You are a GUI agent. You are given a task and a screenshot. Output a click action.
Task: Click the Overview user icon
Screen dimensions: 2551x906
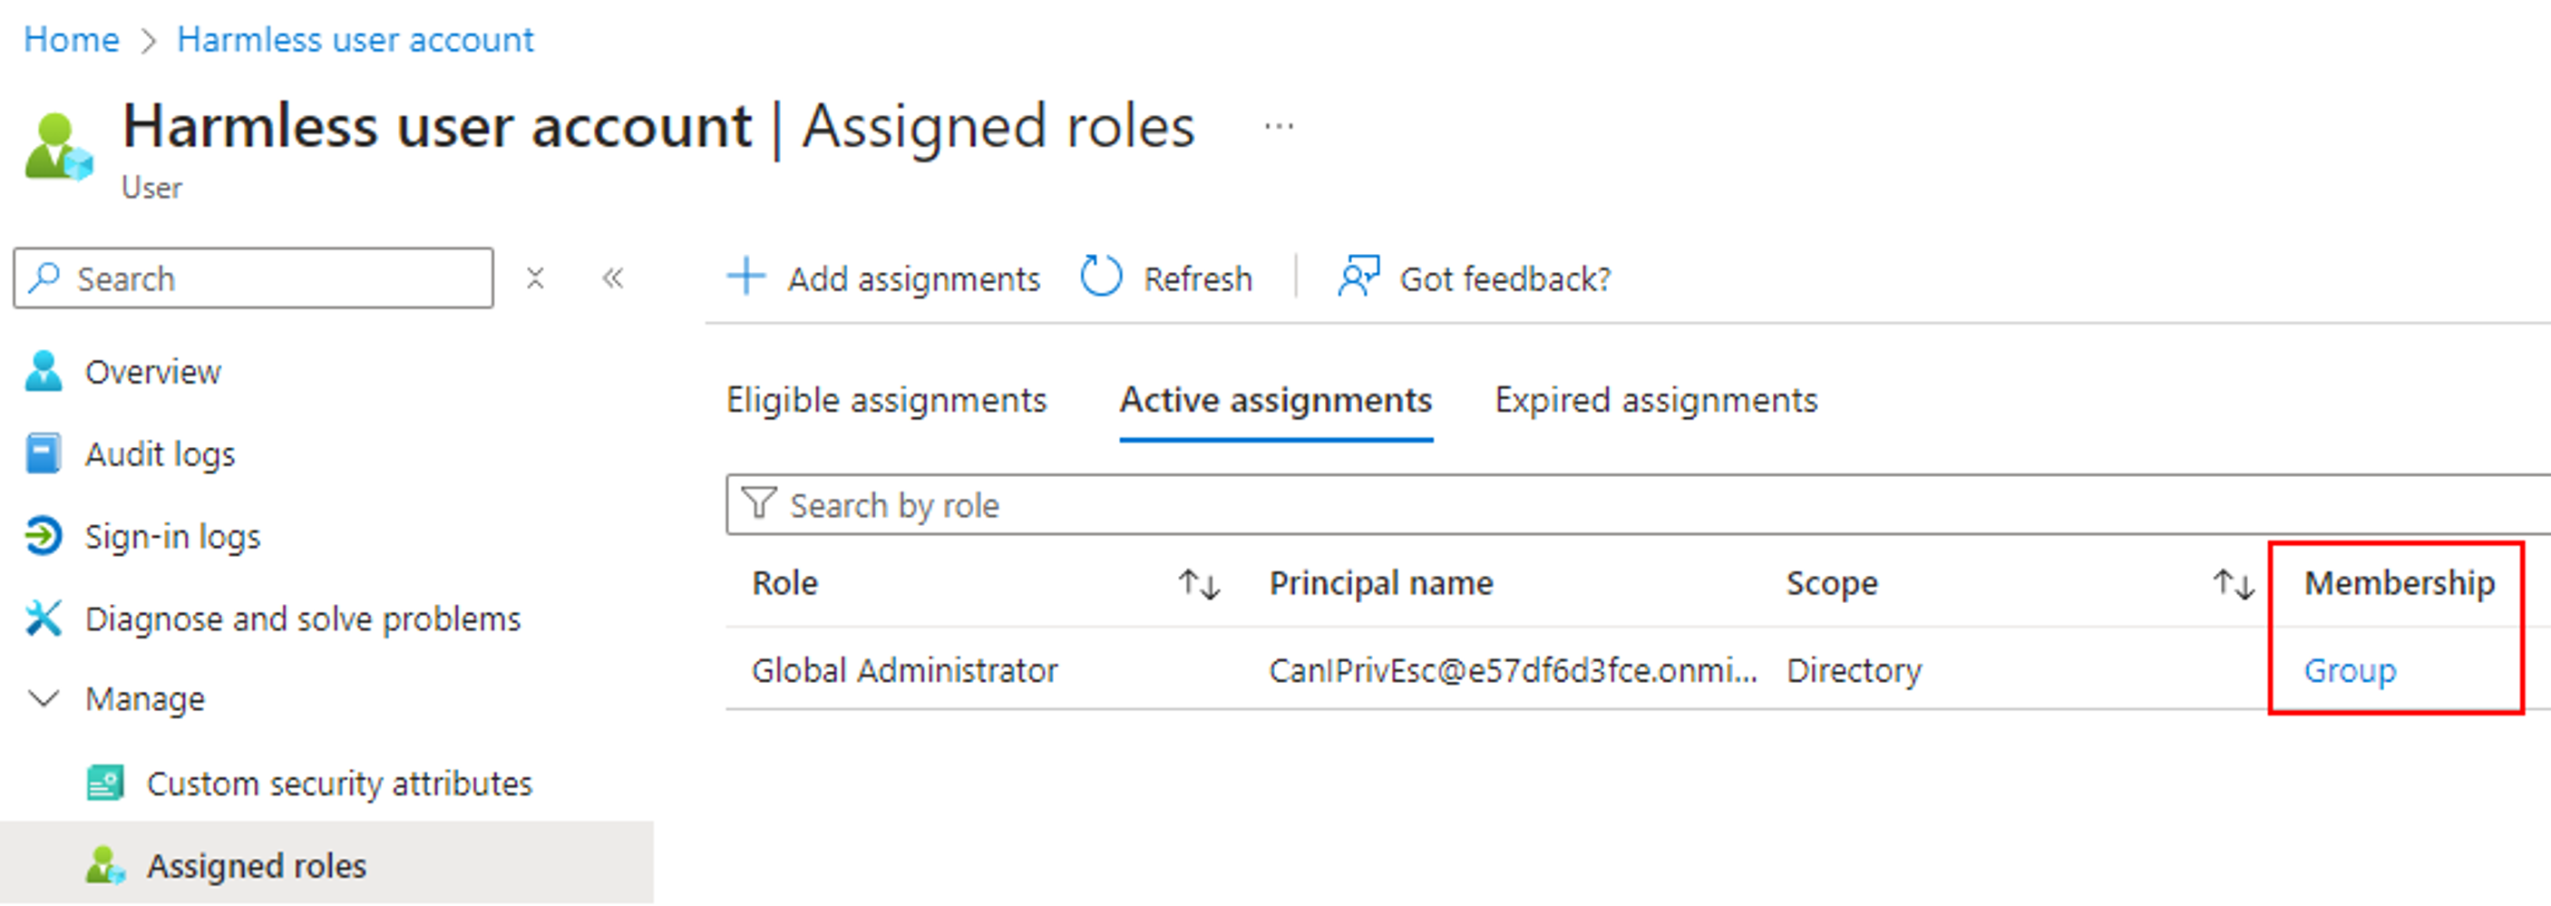pyautogui.click(x=43, y=371)
